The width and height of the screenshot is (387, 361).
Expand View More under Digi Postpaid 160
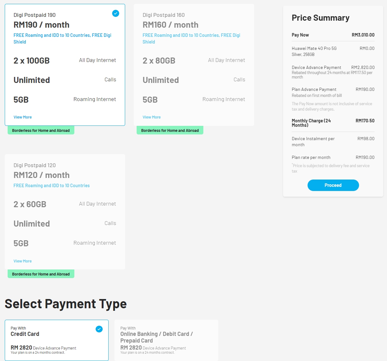[152, 117]
